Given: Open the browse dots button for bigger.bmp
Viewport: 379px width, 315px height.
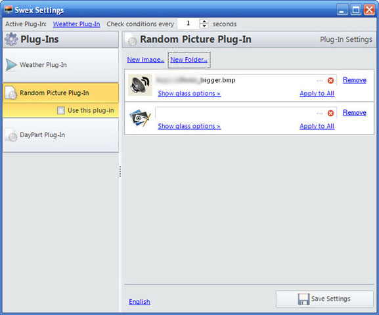Looking at the screenshot, I should (320, 81).
